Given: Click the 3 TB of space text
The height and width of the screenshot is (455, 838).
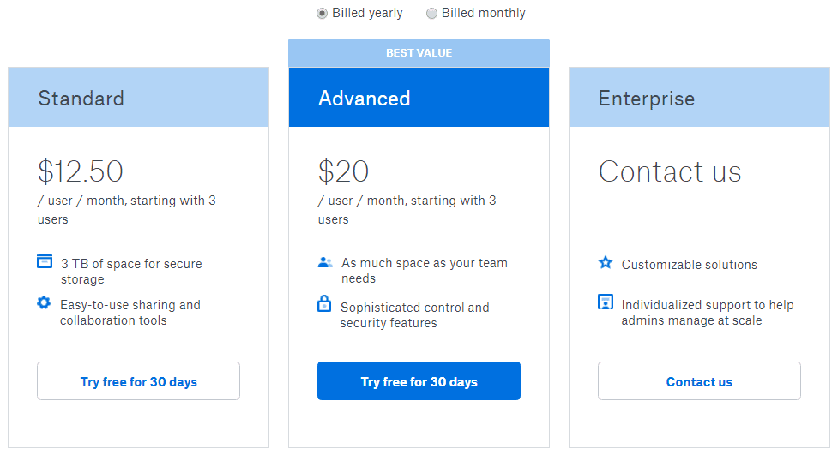Looking at the screenshot, I should click(131, 272).
